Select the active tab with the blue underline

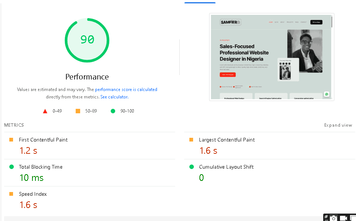coord(200,1)
